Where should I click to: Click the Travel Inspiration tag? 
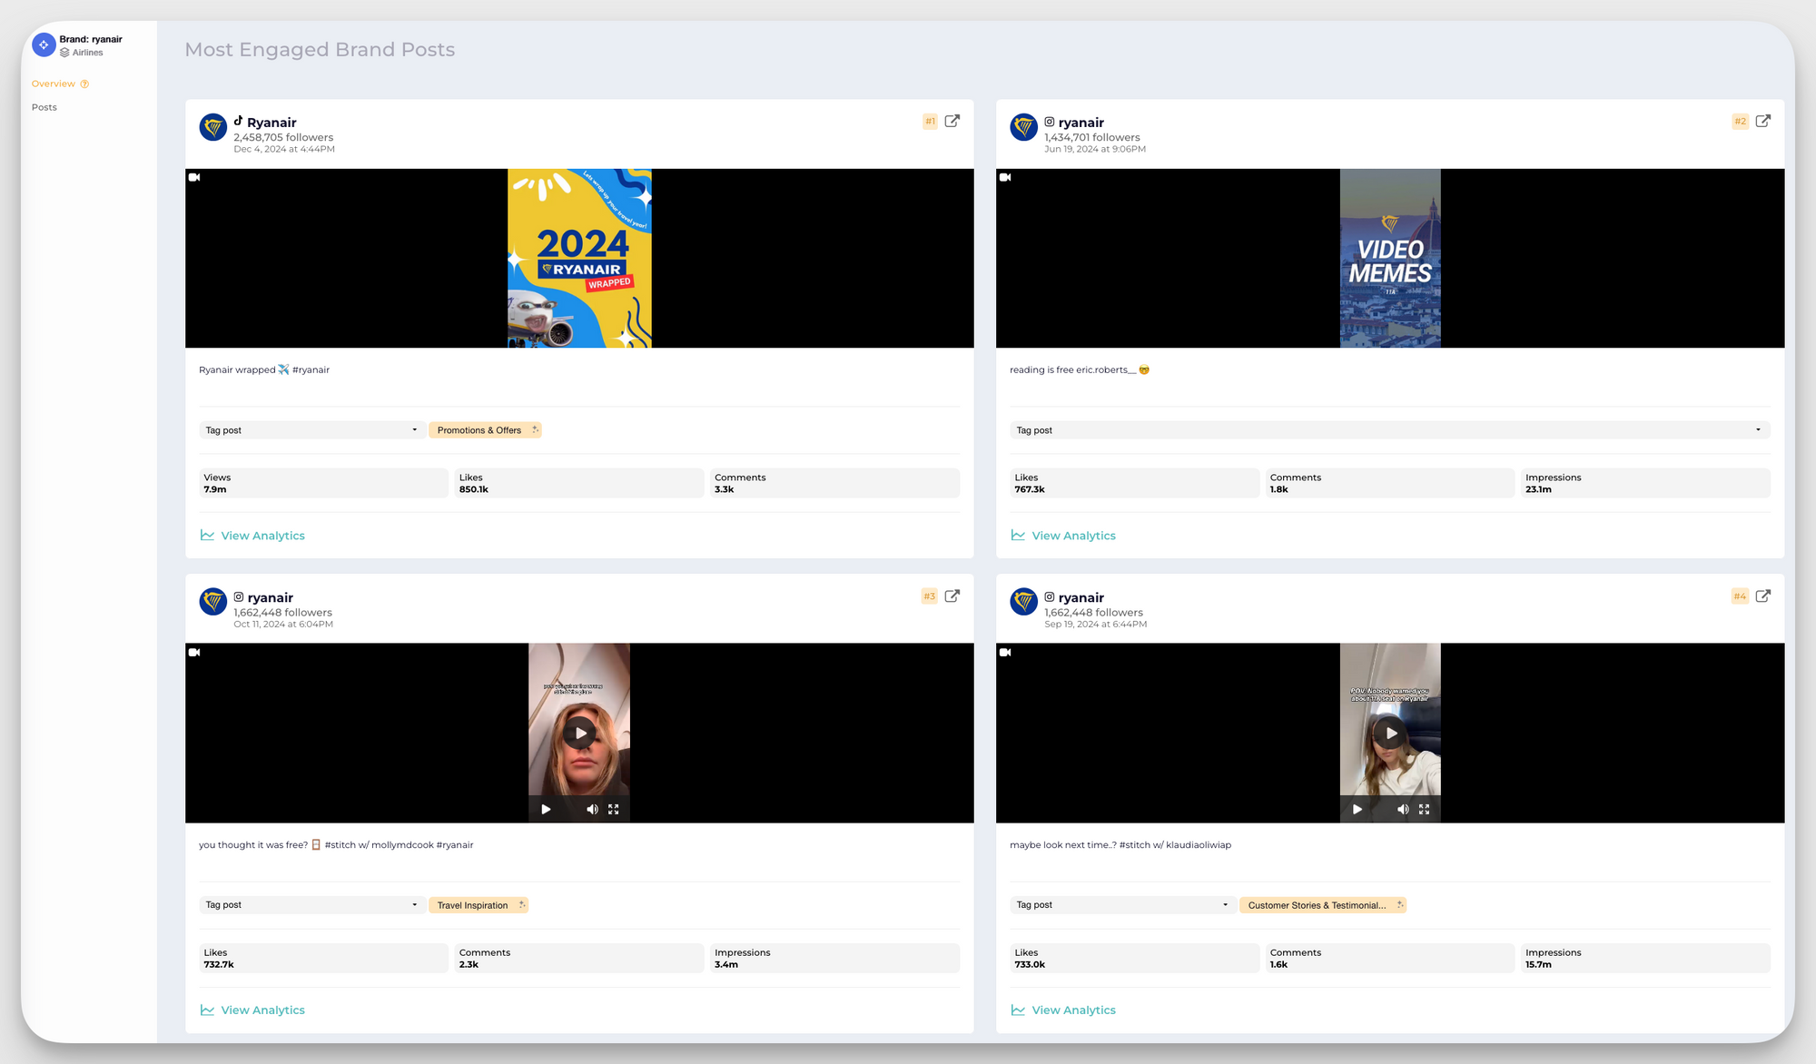479,905
